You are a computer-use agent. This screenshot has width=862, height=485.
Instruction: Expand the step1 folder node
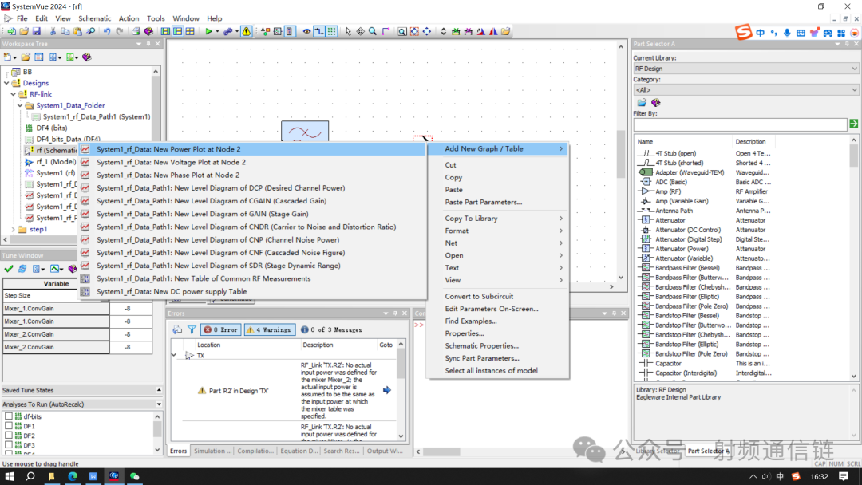[x=14, y=229]
